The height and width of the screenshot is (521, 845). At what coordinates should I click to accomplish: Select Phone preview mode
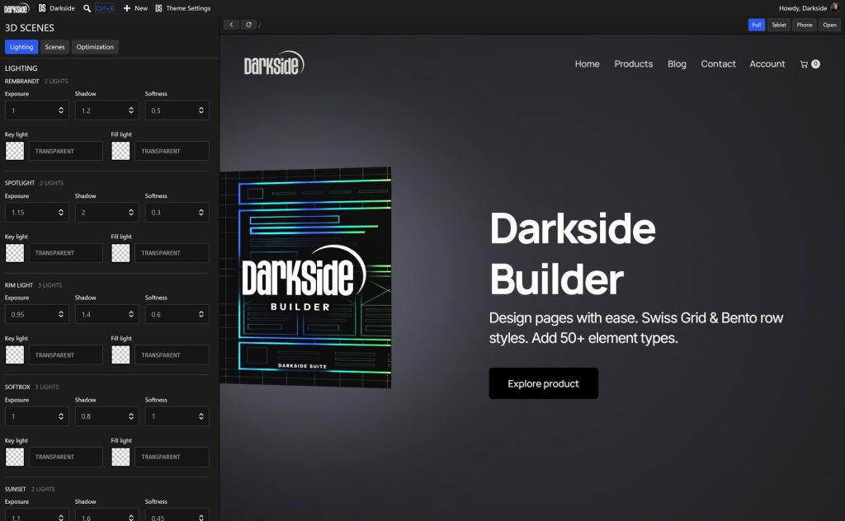pyautogui.click(x=804, y=25)
